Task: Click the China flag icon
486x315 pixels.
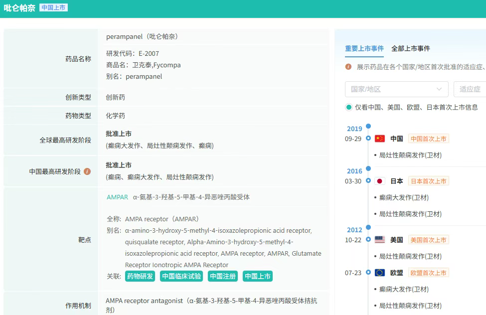Action: (x=380, y=139)
